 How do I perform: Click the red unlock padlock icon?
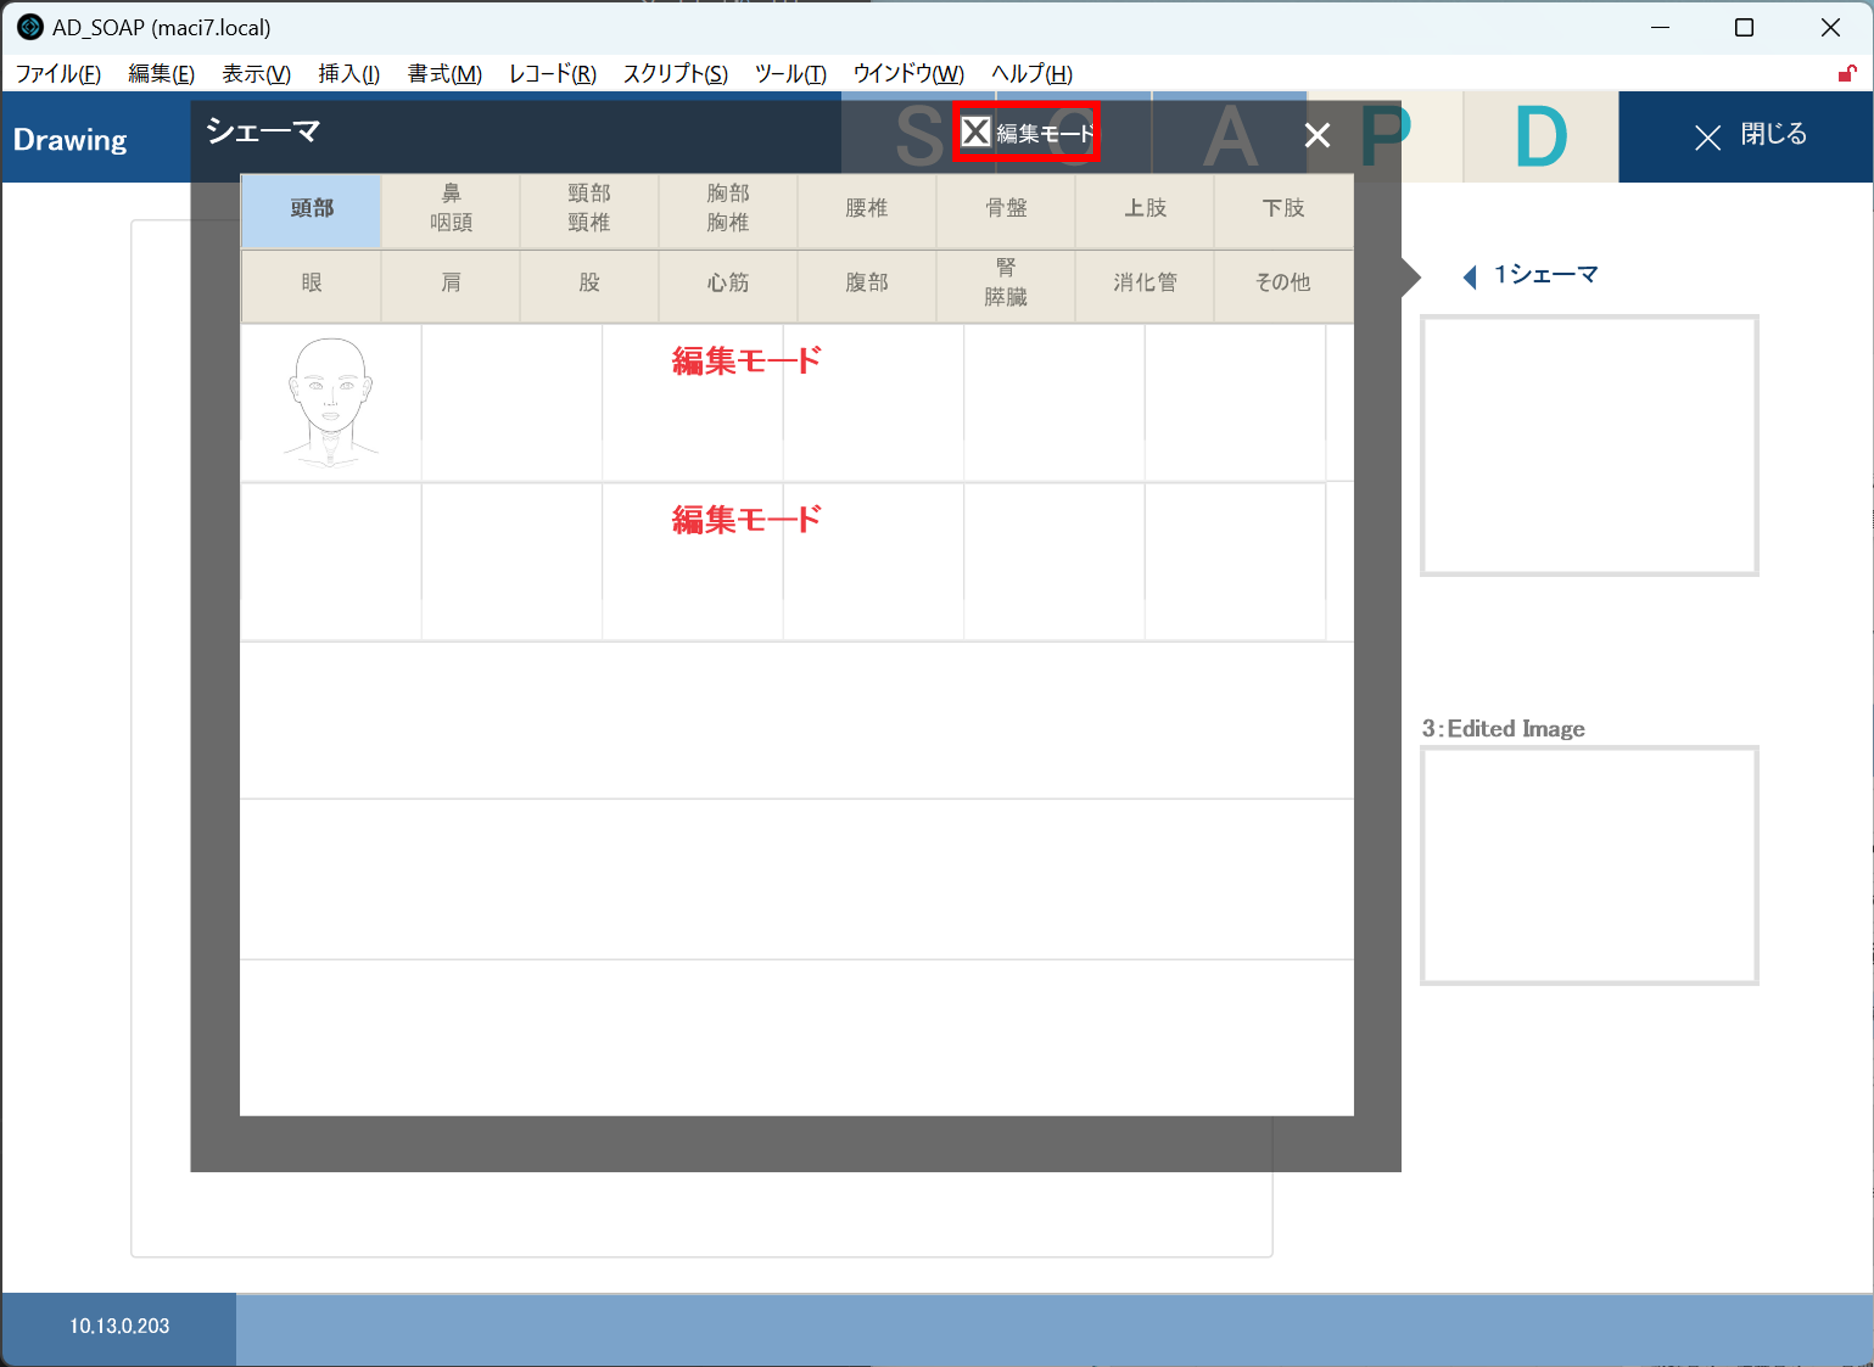(x=1847, y=75)
